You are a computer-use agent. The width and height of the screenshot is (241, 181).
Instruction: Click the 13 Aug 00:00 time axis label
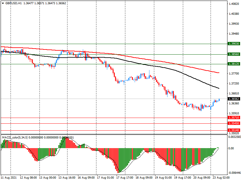48,178
